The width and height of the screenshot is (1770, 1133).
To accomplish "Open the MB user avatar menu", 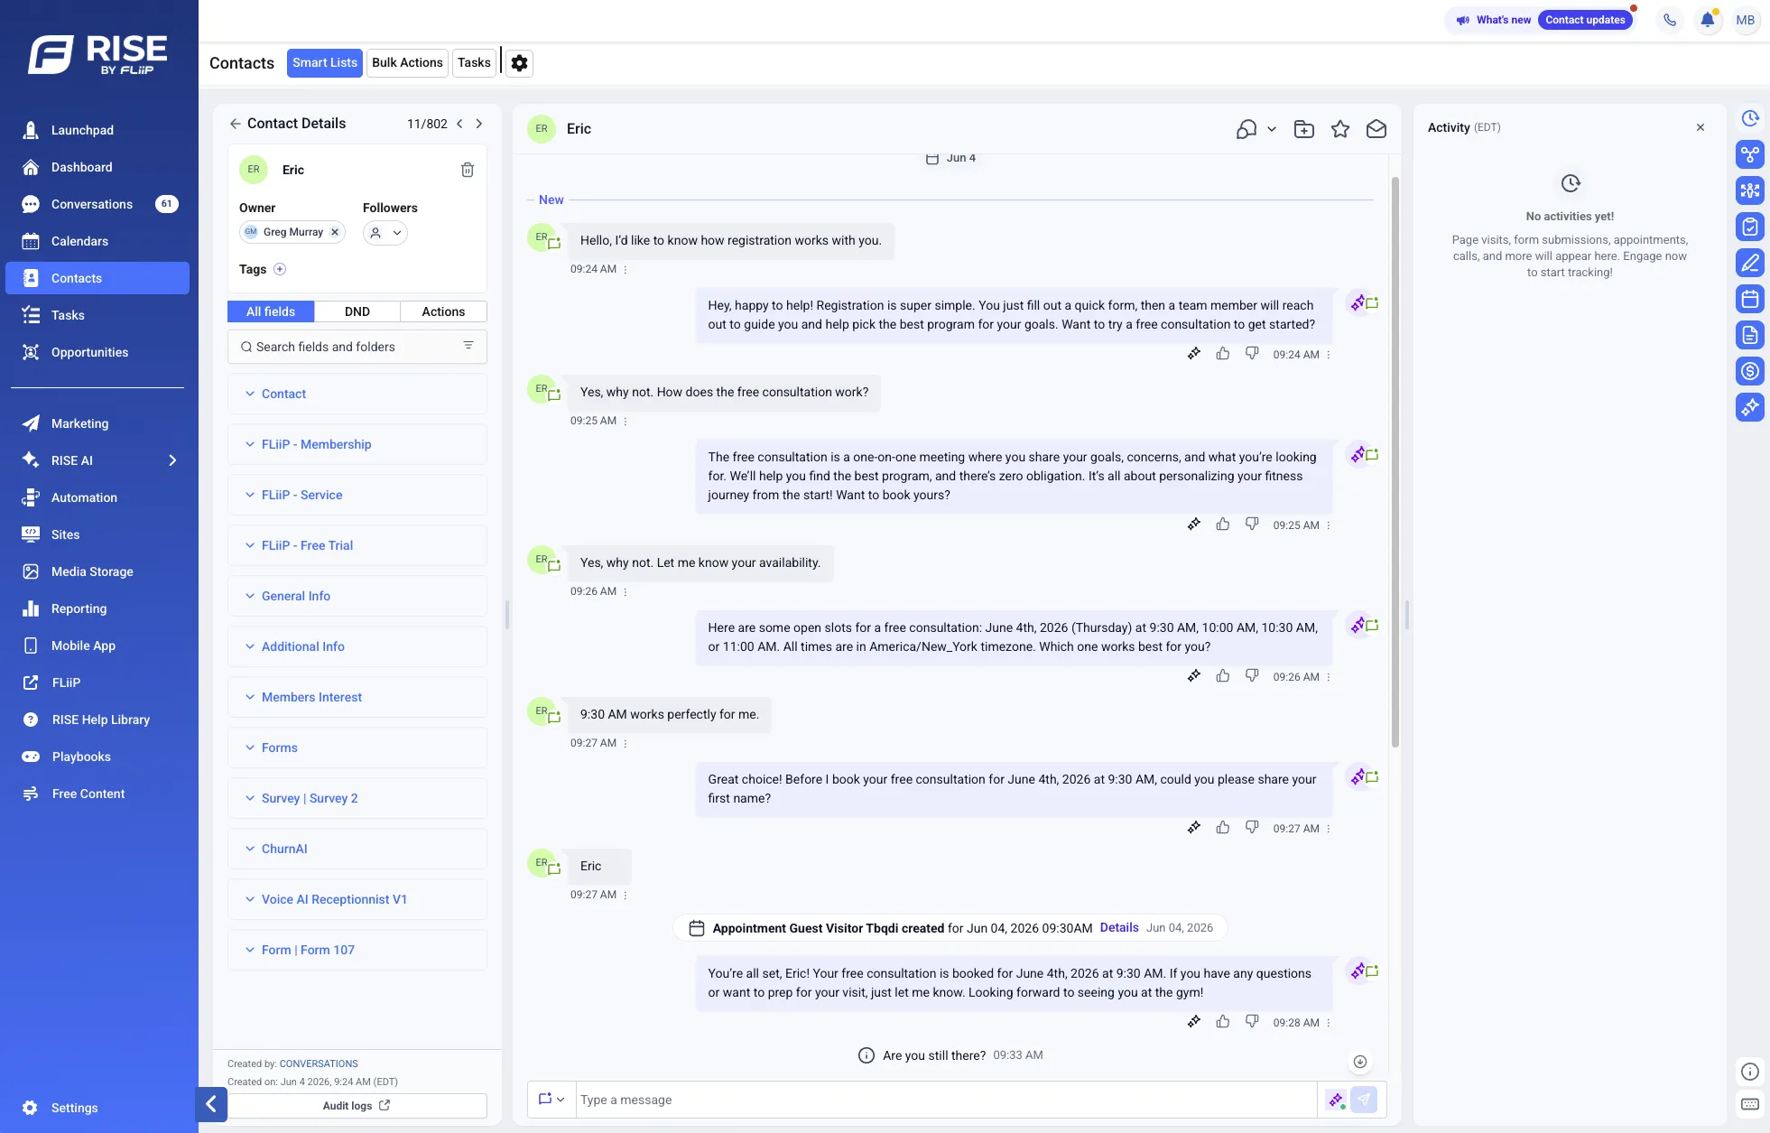I will 1746,20.
